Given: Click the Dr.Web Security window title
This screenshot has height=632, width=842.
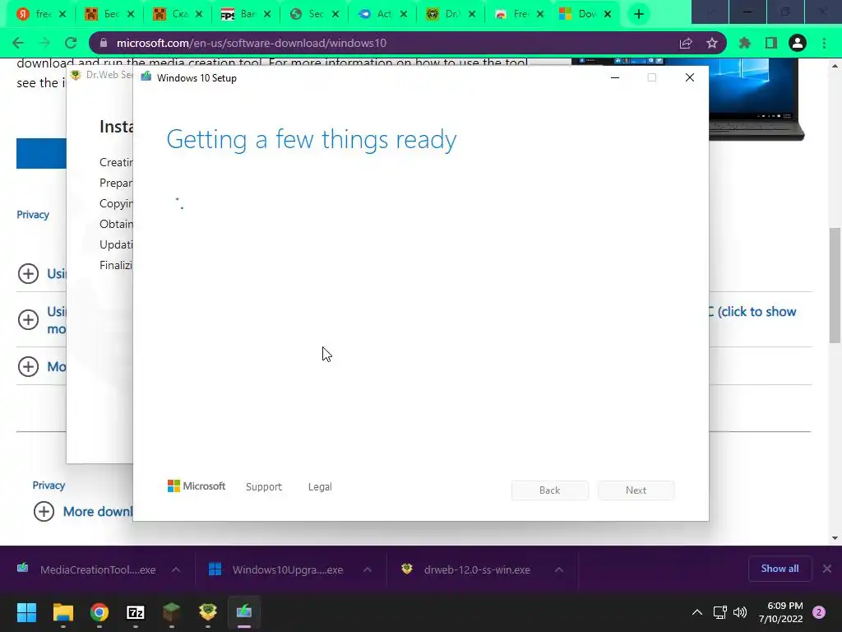Looking at the screenshot, I should click(109, 75).
